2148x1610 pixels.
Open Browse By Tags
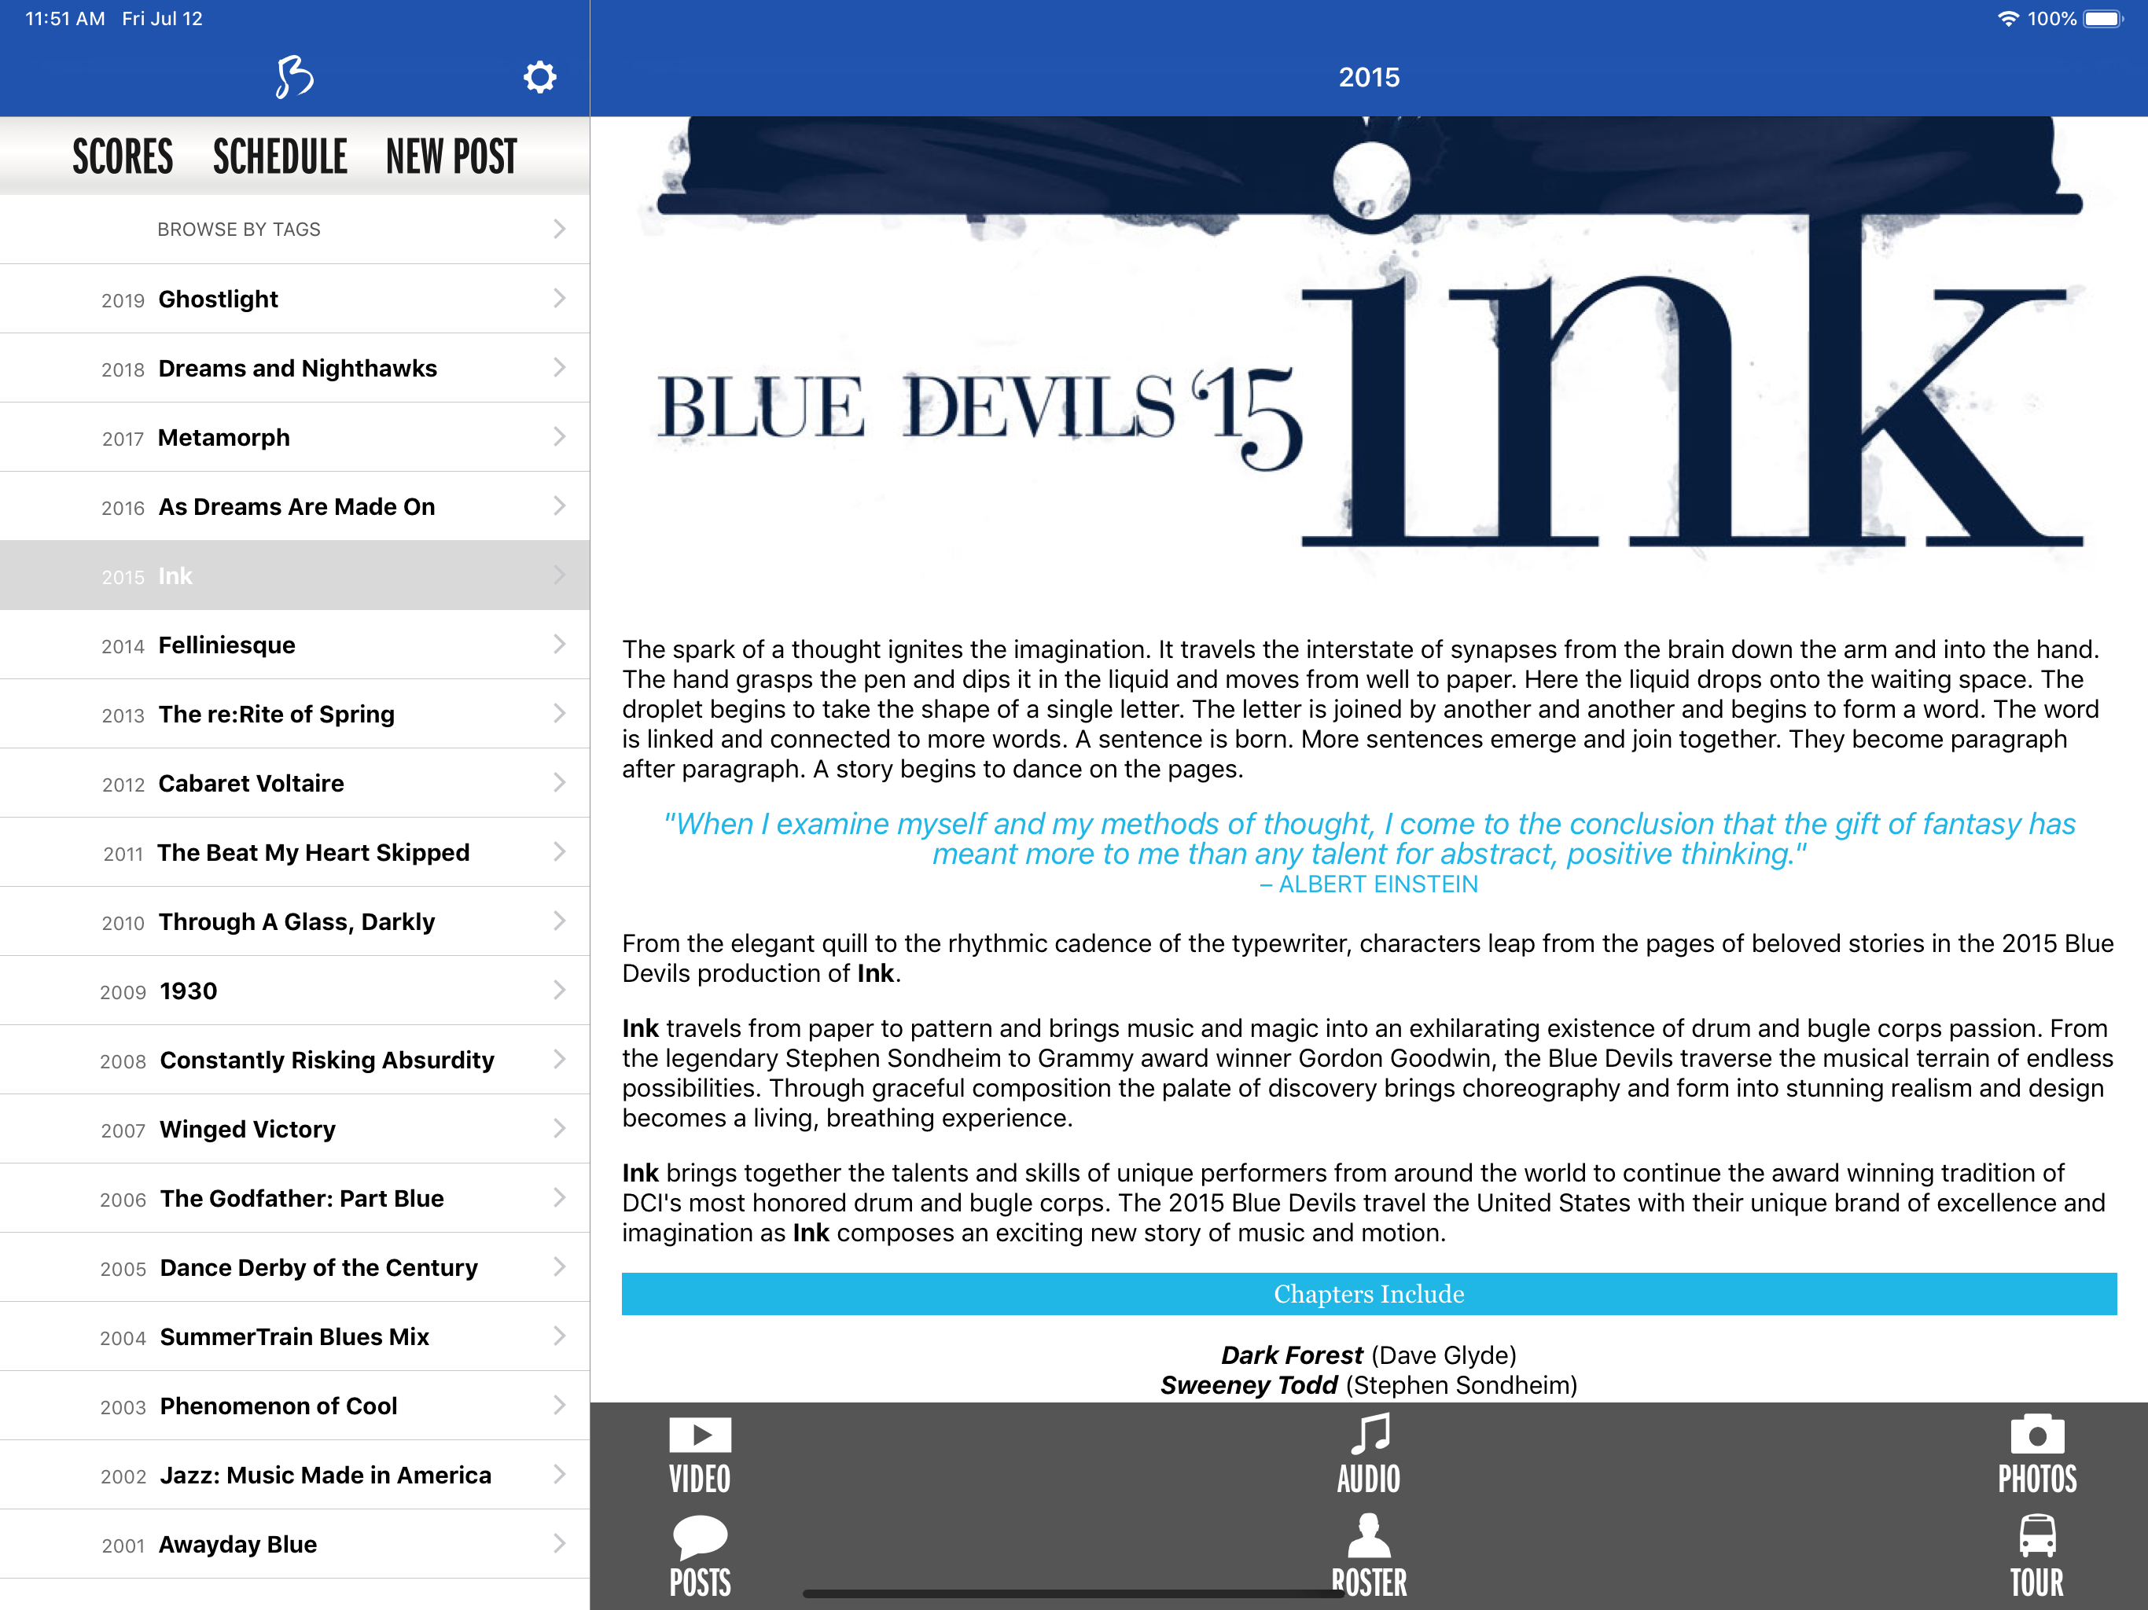pos(294,230)
